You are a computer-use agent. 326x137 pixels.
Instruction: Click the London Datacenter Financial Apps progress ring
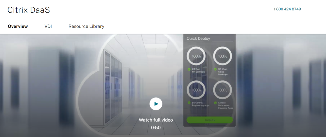pyautogui.click(x=223, y=90)
